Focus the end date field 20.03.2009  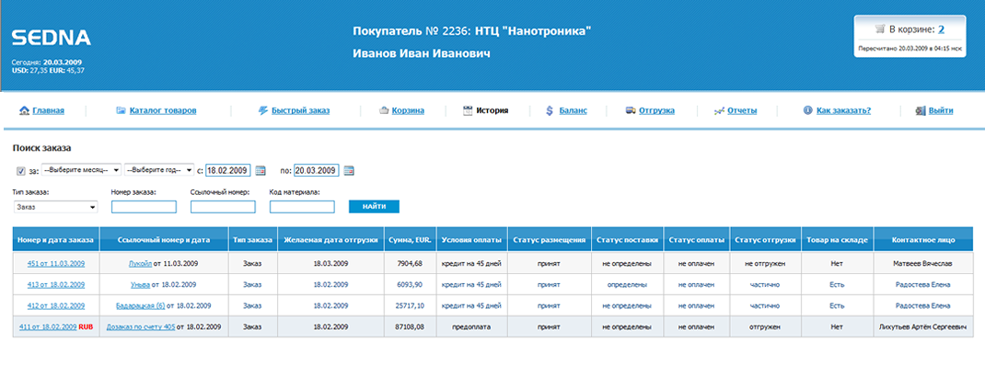(x=316, y=170)
